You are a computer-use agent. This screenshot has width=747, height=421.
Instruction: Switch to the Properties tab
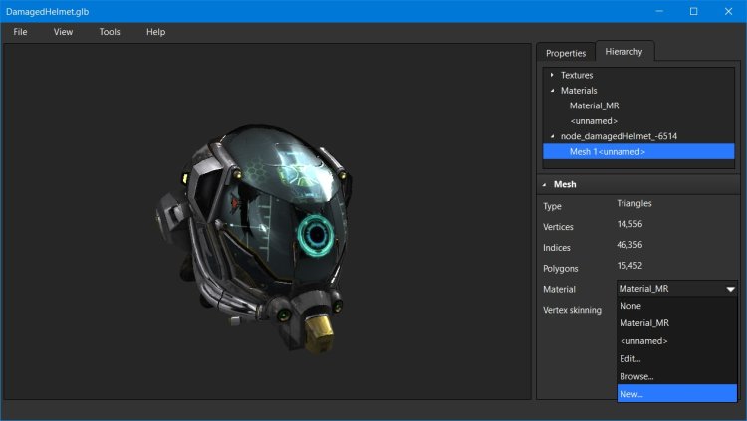(x=566, y=53)
